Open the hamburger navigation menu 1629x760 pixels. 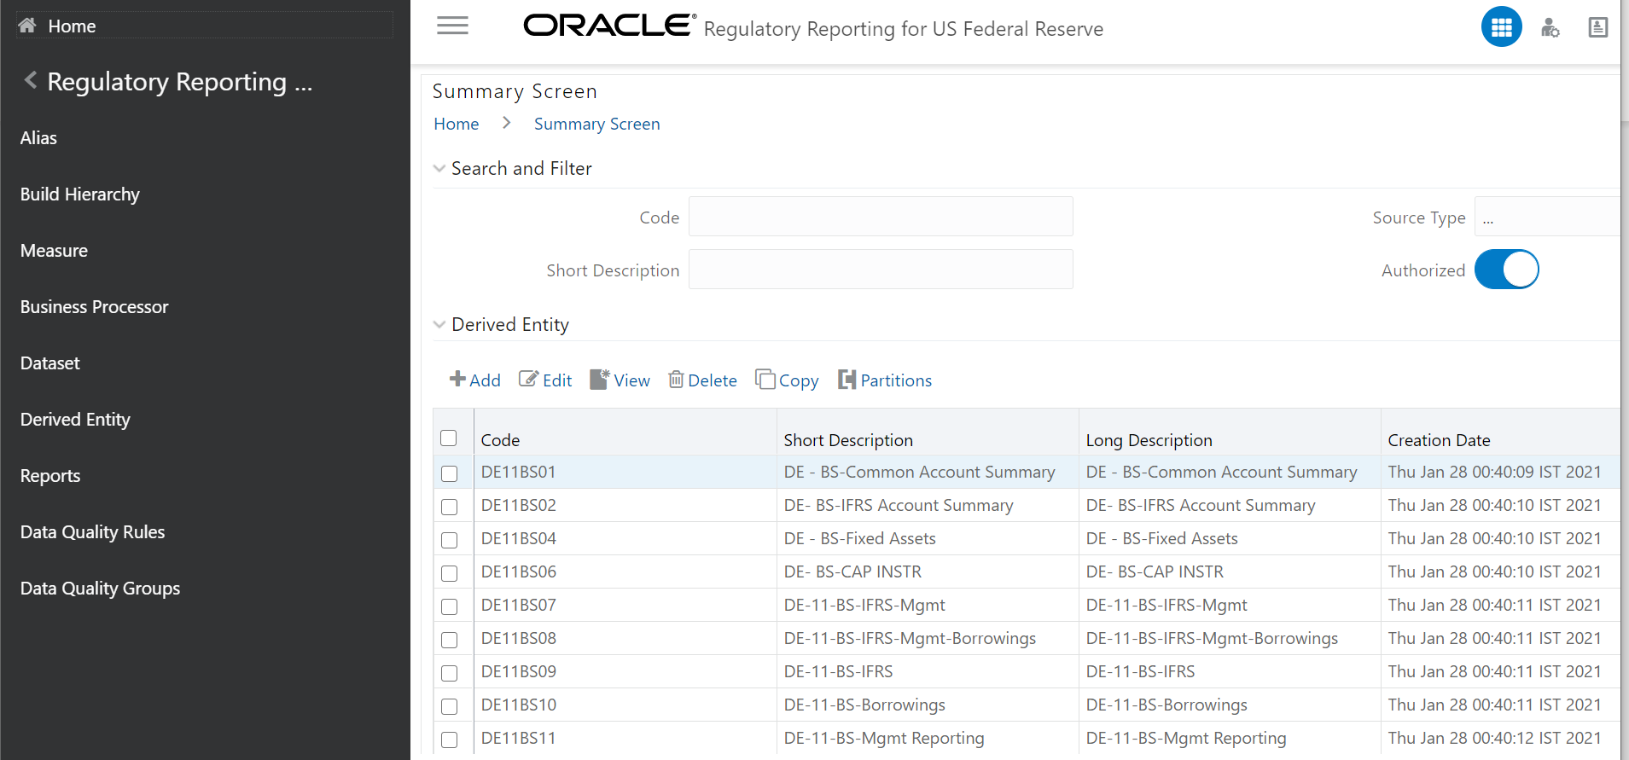[452, 26]
